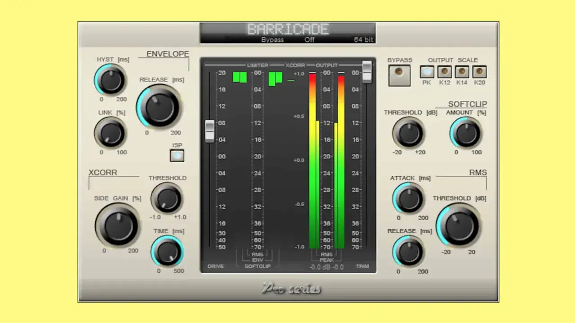Screen dimensions: 575x323
Task: Click the Softclip AMOUNT knob
Action: 466,132
